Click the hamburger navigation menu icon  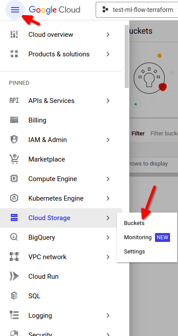coord(15,10)
